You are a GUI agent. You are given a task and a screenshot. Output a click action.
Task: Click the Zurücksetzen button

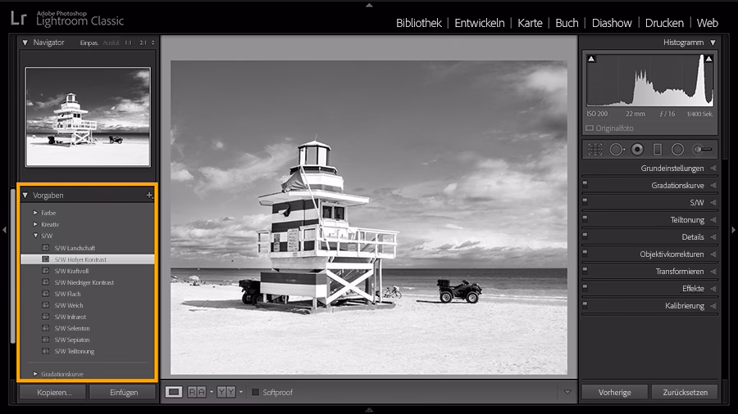685,393
